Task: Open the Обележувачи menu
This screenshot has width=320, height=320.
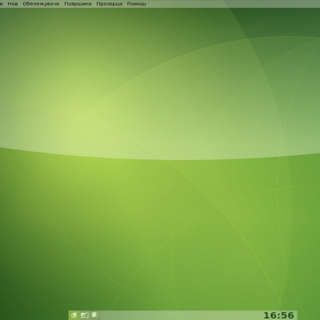Action: pos(41,4)
